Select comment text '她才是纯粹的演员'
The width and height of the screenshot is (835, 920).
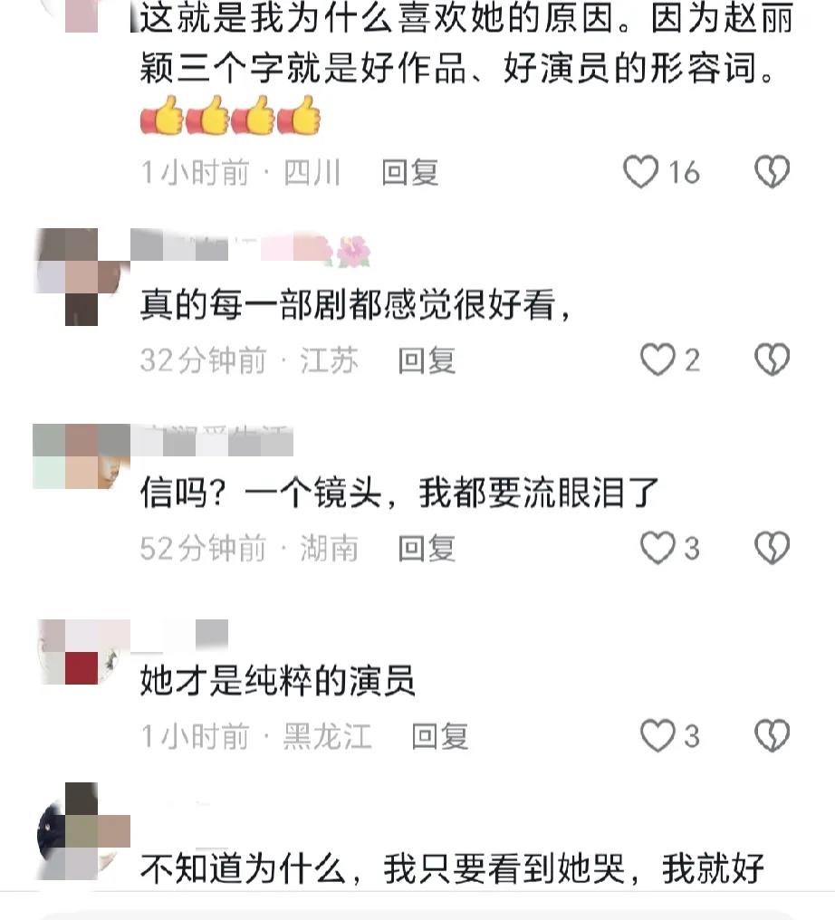[x=277, y=681]
